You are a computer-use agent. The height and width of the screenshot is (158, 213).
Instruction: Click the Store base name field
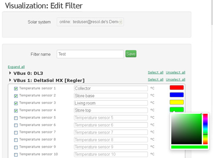pyautogui.click(x=111, y=95)
